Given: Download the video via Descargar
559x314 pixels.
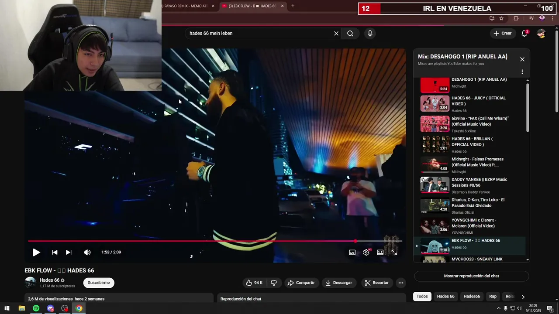Looking at the screenshot, I should point(338,283).
